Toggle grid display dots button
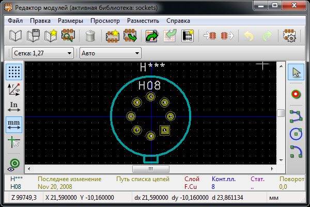310x207 pixels. pos(14,72)
